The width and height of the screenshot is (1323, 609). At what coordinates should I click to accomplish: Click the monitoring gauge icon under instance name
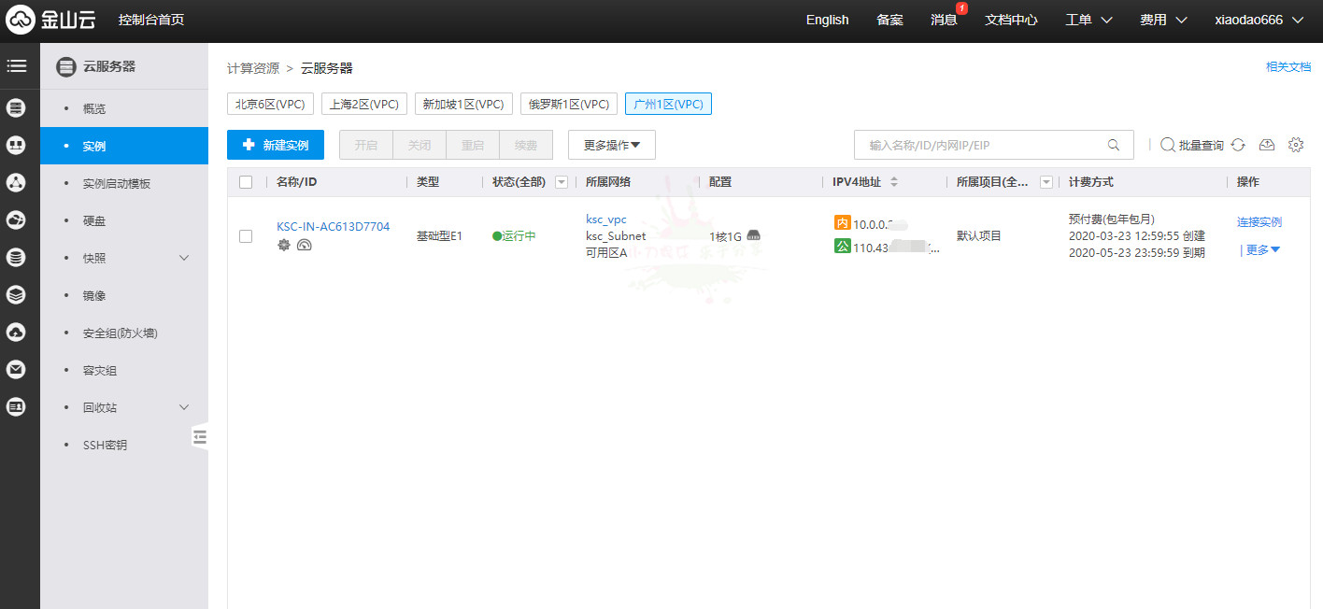(x=304, y=245)
